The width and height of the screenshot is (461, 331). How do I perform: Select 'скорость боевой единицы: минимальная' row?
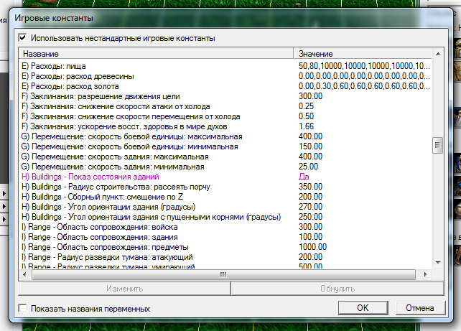click(225, 146)
